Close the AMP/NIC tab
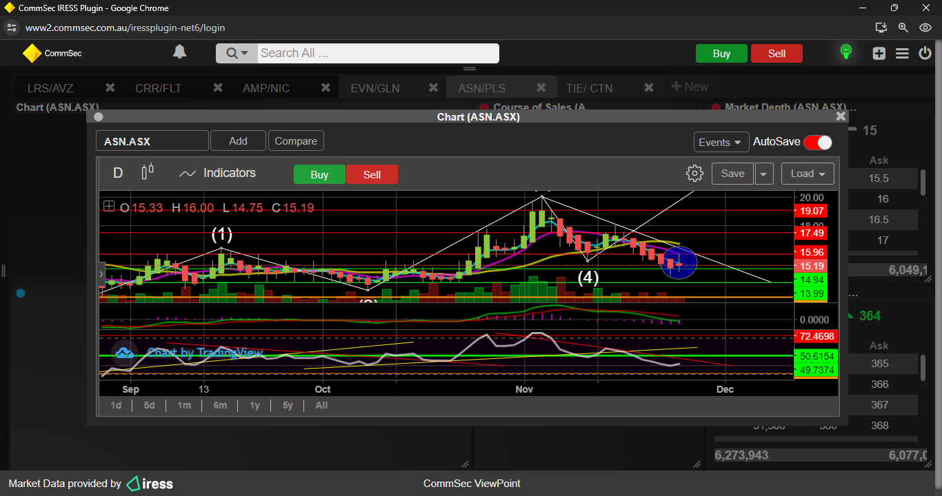This screenshot has height=496, width=942. click(x=325, y=87)
